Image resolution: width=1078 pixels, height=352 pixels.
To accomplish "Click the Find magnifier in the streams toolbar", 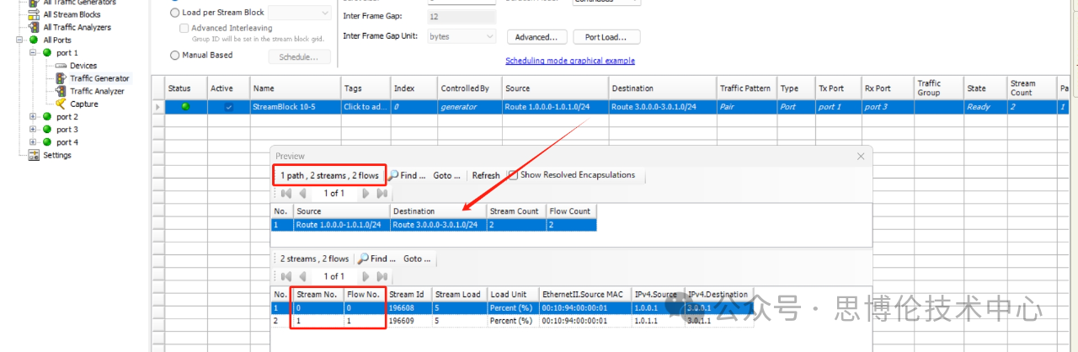I will tap(363, 259).
